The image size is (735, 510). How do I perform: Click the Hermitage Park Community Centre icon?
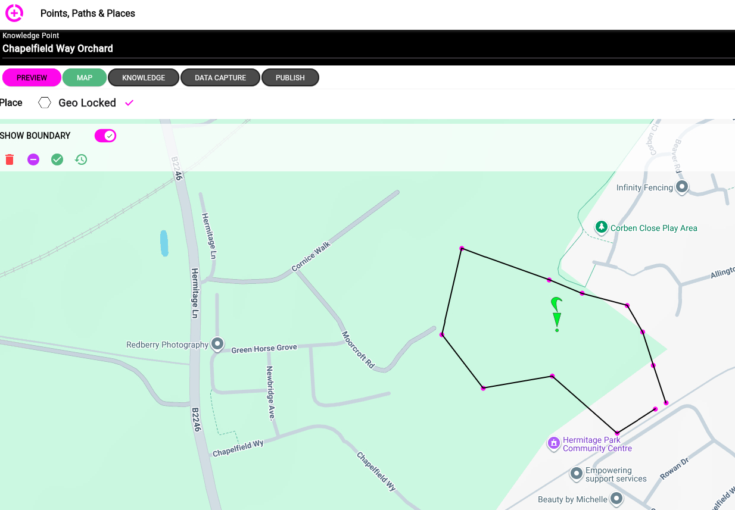pos(553,443)
